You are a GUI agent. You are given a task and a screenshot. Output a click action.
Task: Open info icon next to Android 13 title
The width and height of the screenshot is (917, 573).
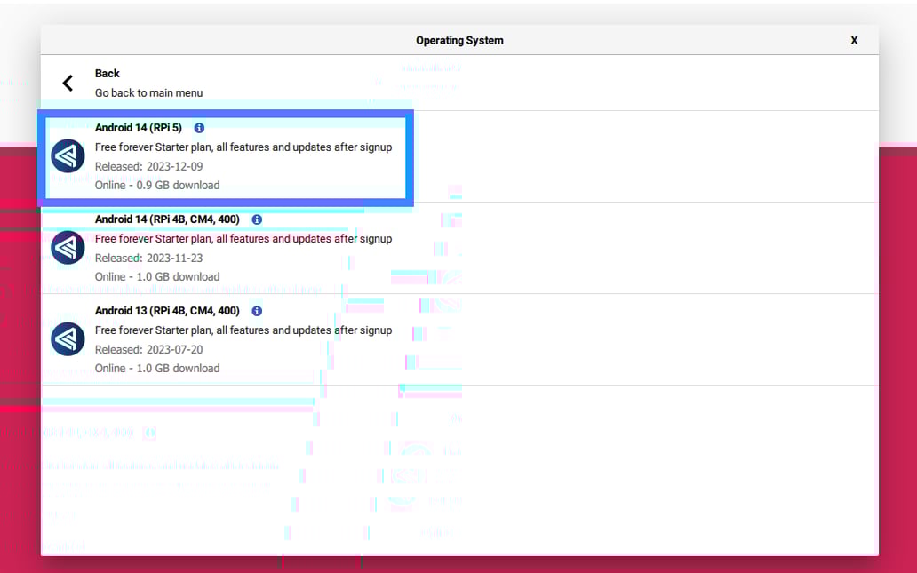tap(257, 311)
